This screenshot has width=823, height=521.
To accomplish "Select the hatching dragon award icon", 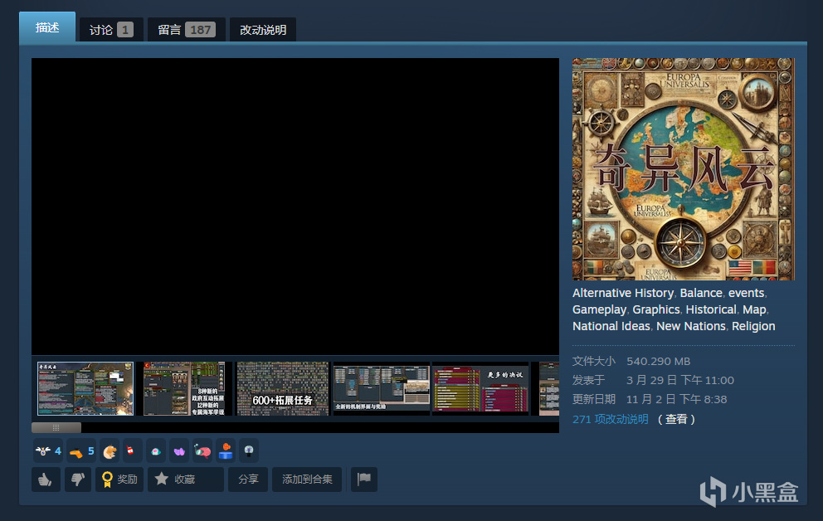I will click(110, 451).
